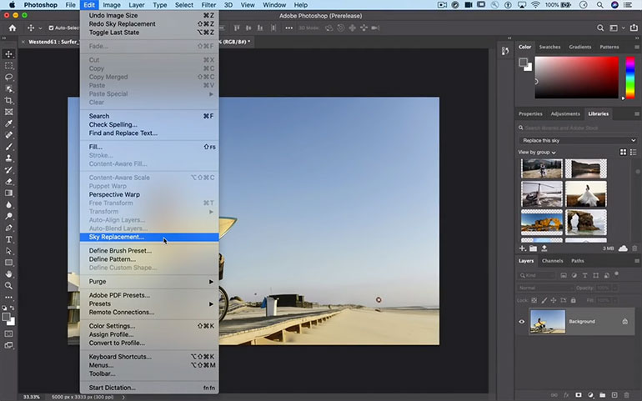
Task: Click the helicopter library thumbnail
Action: click(541, 194)
